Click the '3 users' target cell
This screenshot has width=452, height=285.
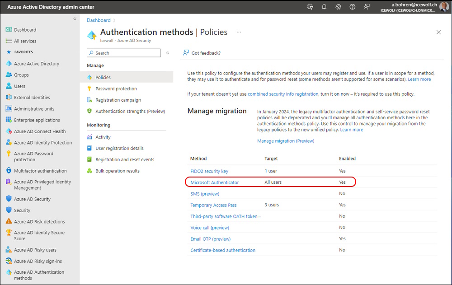(272, 205)
